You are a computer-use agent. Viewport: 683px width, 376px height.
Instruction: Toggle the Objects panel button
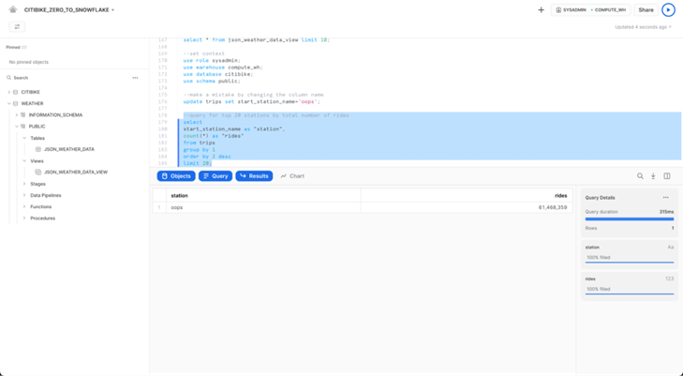(176, 176)
